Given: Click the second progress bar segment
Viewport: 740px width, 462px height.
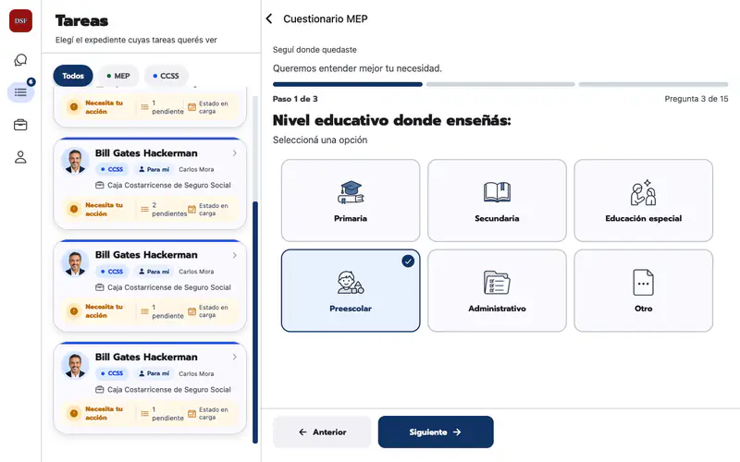Looking at the screenshot, I should click(x=500, y=84).
